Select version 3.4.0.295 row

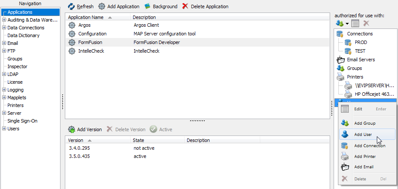(197, 148)
